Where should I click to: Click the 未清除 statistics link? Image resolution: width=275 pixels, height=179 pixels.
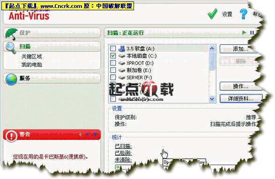[123, 160]
